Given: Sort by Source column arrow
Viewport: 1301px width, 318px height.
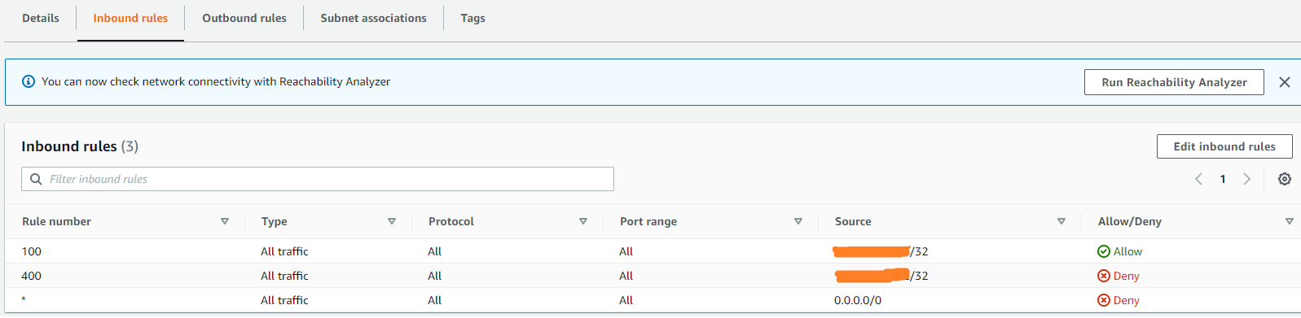Looking at the screenshot, I should coord(1061,221).
